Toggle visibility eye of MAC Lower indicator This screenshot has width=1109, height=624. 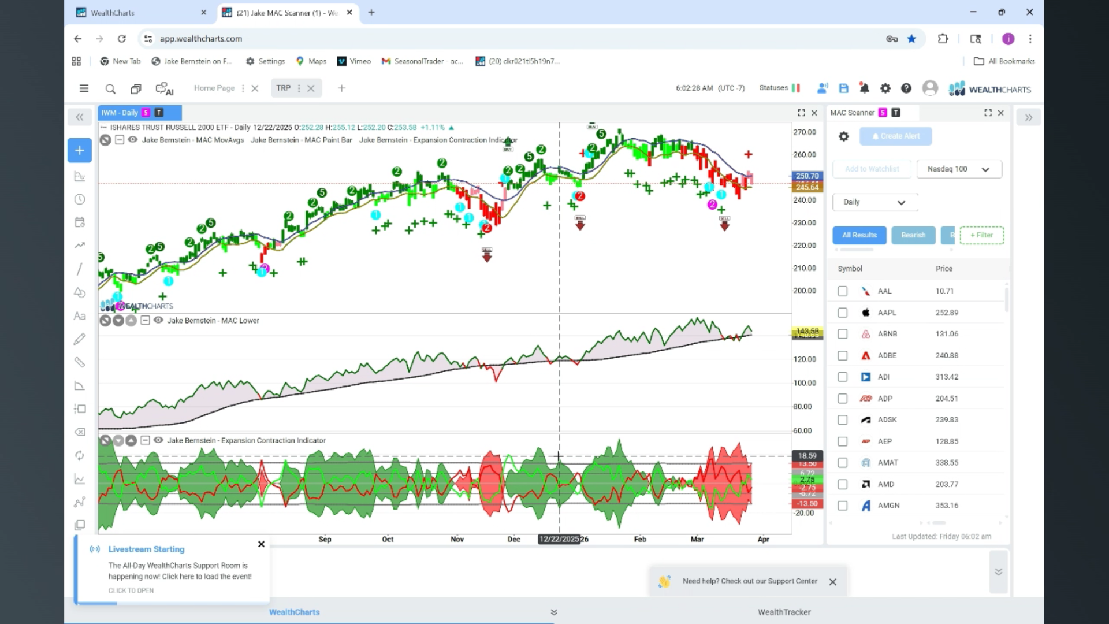click(x=158, y=320)
